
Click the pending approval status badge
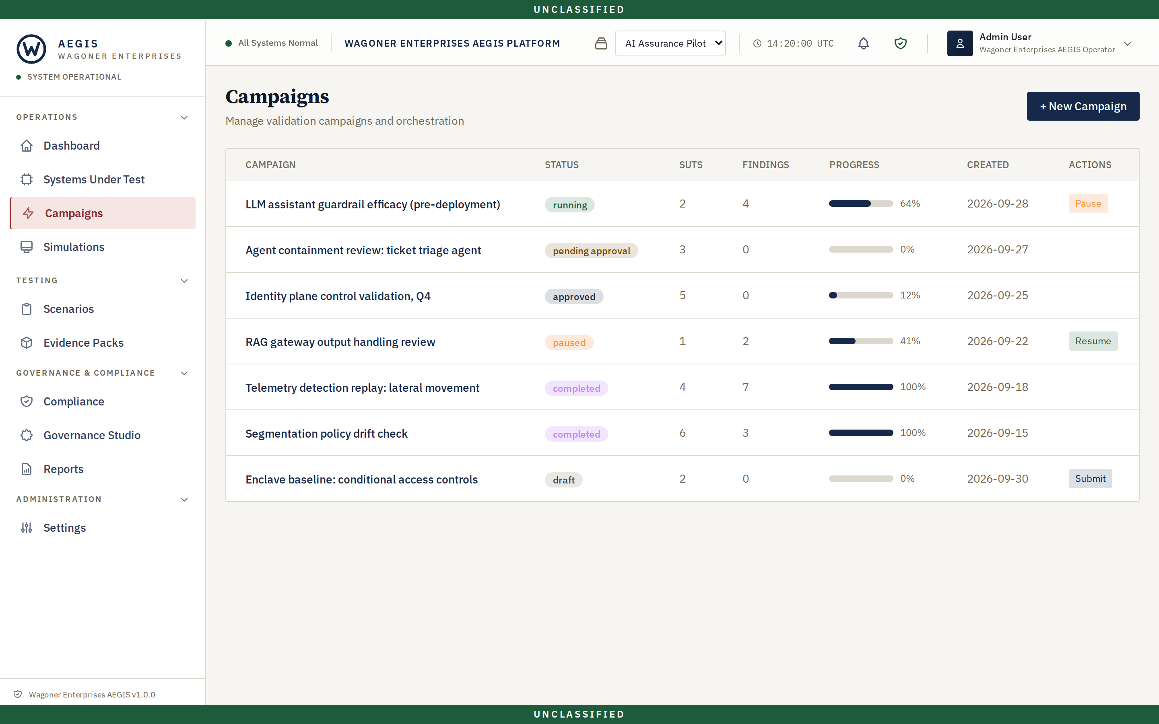pyautogui.click(x=591, y=251)
